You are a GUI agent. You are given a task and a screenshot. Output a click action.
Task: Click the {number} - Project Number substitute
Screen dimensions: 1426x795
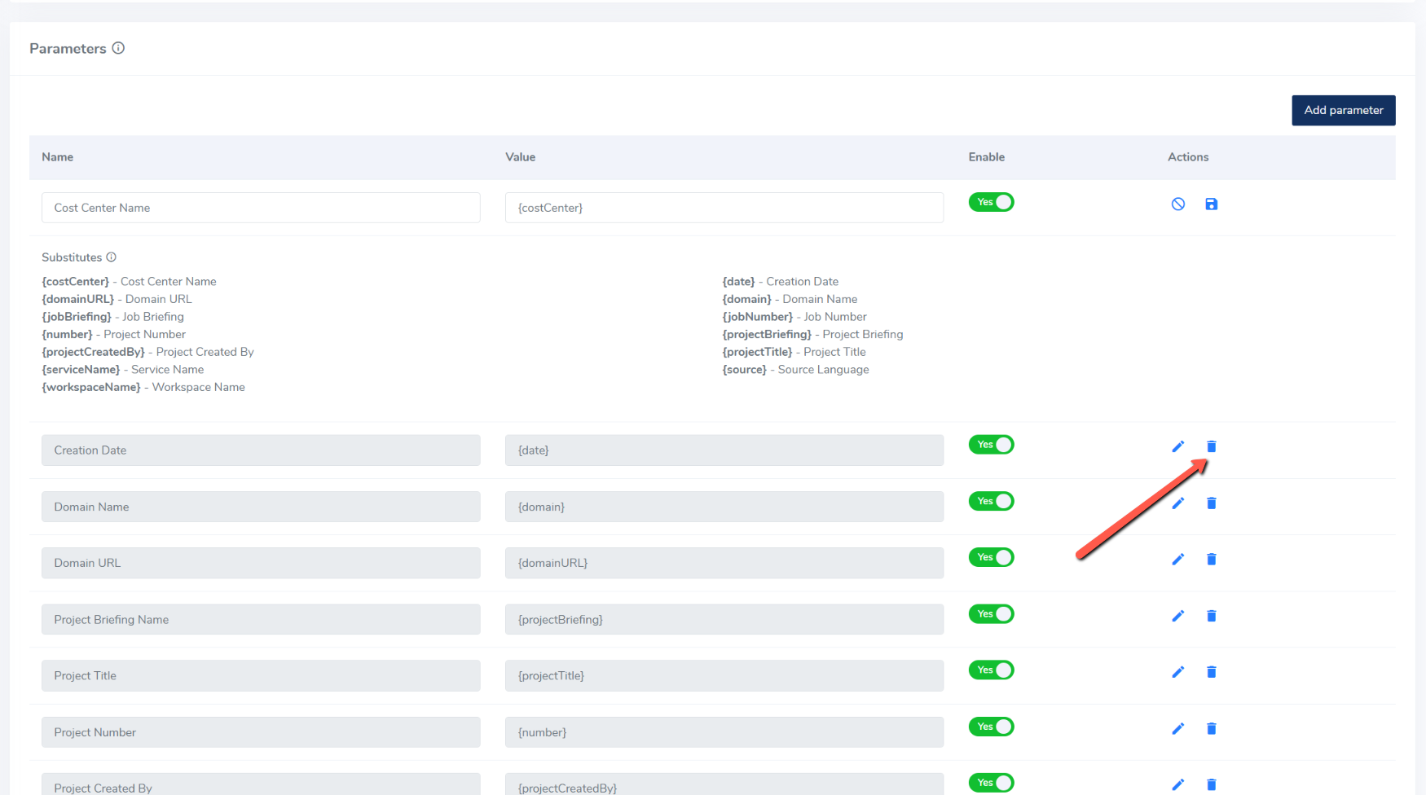[113, 335]
